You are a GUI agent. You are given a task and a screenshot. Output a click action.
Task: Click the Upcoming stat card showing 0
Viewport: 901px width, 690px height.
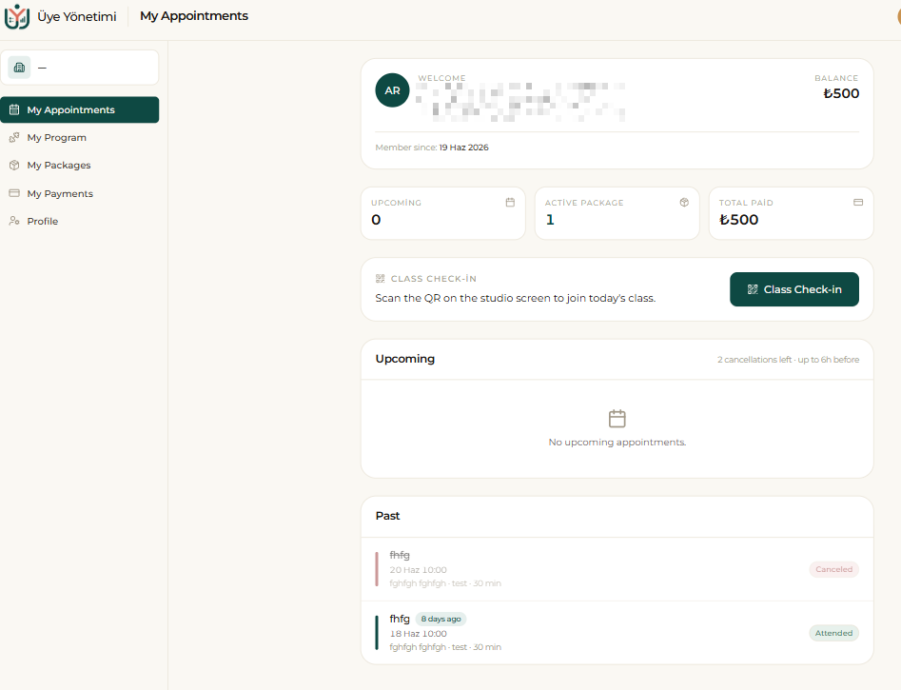click(443, 213)
